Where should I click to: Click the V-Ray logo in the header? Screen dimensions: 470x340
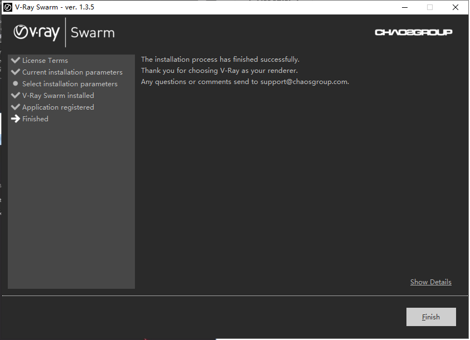pyautogui.click(x=37, y=32)
